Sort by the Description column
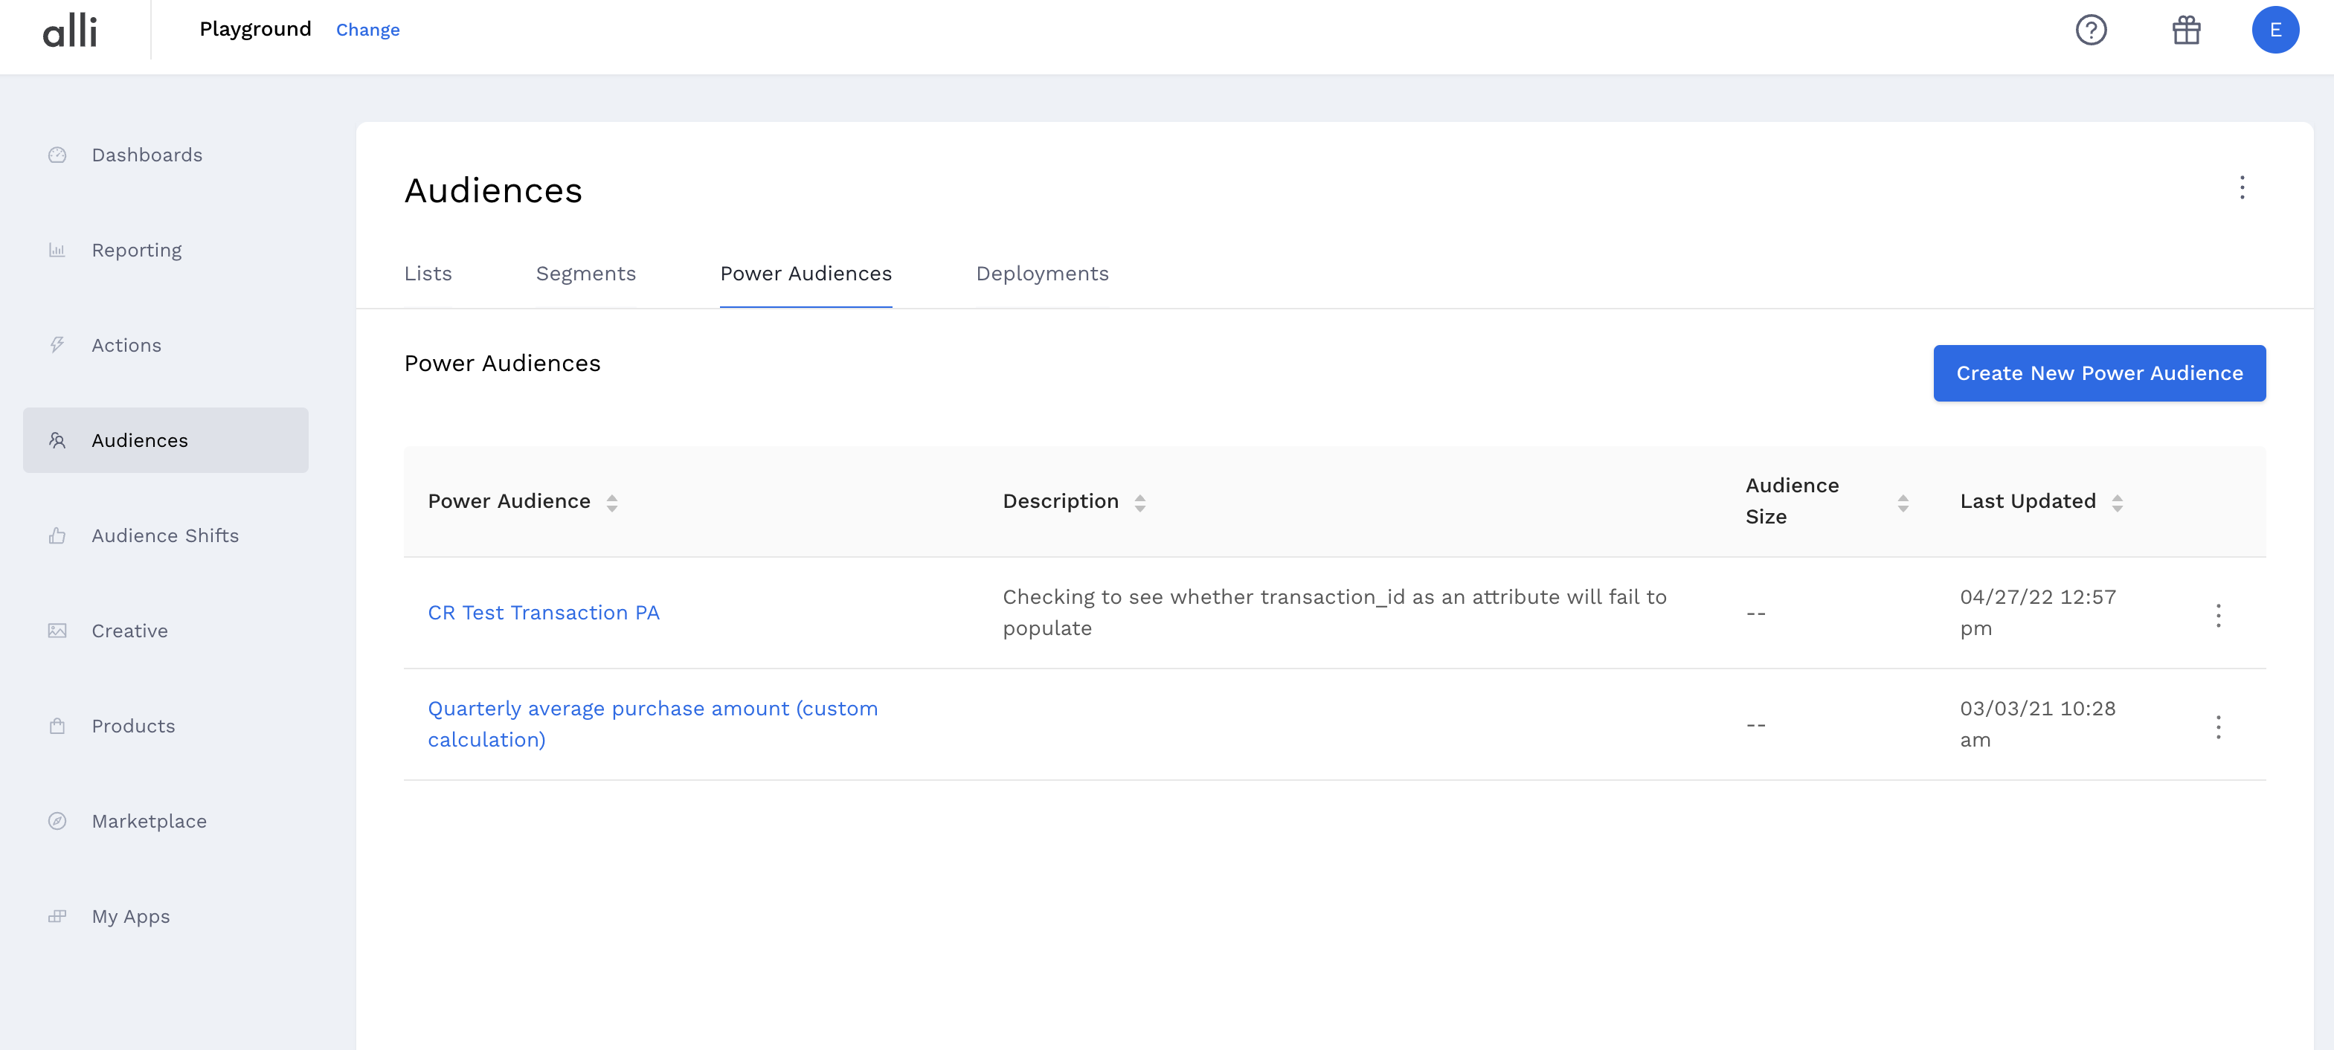This screenshot has width=2334, height=1050. click(x=1139, y=503)
